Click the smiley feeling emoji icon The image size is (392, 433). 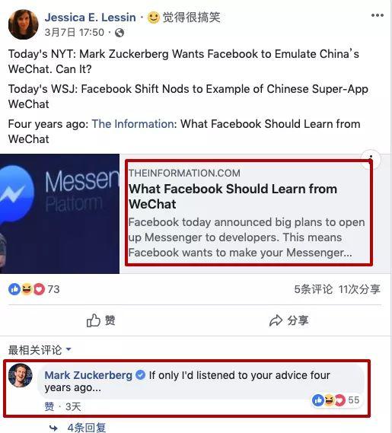(153, 18)
